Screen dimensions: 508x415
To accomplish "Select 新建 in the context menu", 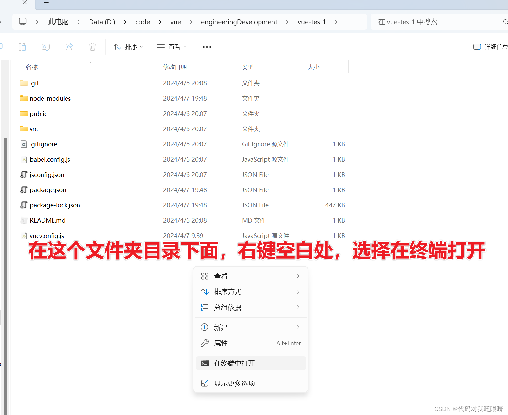I will click(251, 327).
